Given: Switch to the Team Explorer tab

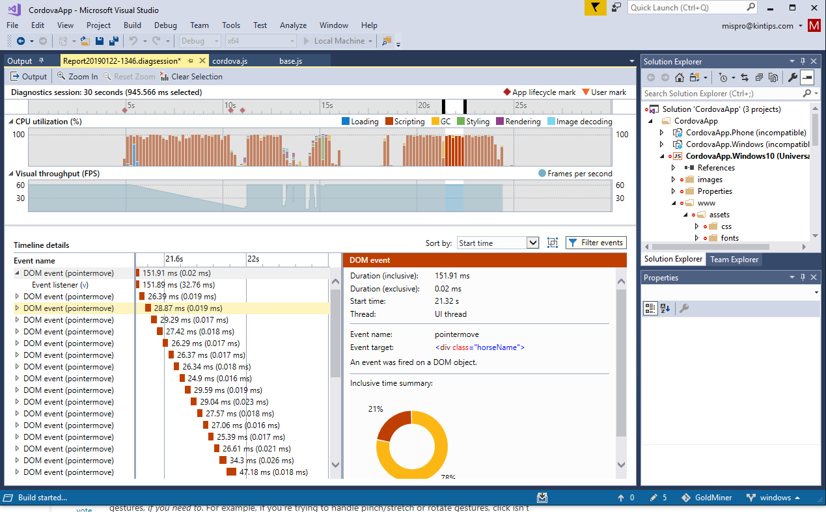Looking at the screenshot, I should pyautogui.click(x=734, y=259).
